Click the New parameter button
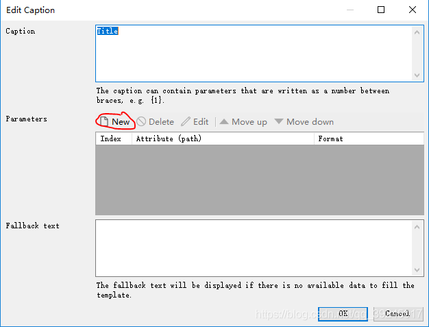The height and width of the screenshot is (327, 429). pyautogui.click(x=114, y=121)
